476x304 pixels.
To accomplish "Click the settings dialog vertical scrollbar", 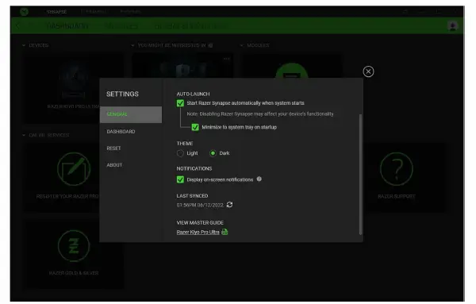I will pos(360,175).
